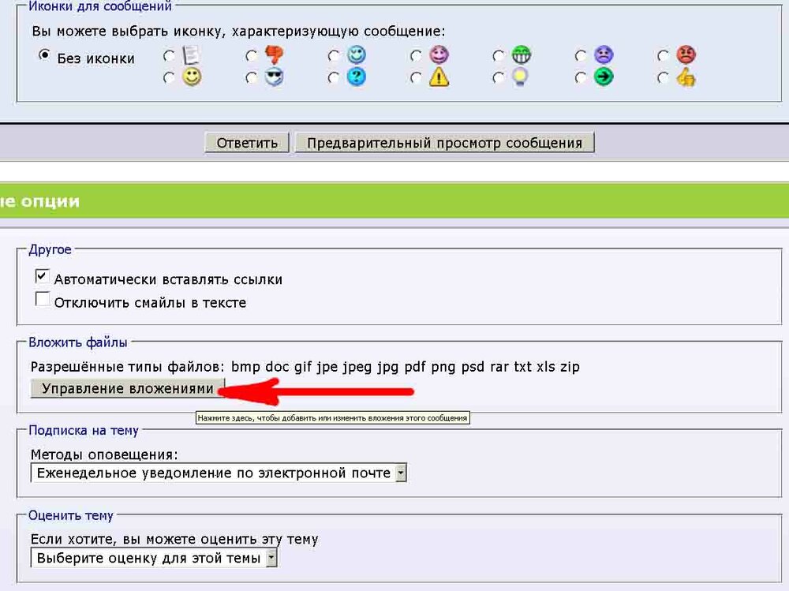Pick the lightbulb idea icon
This screenshot has height=591, width=789.
click(520, 77)
